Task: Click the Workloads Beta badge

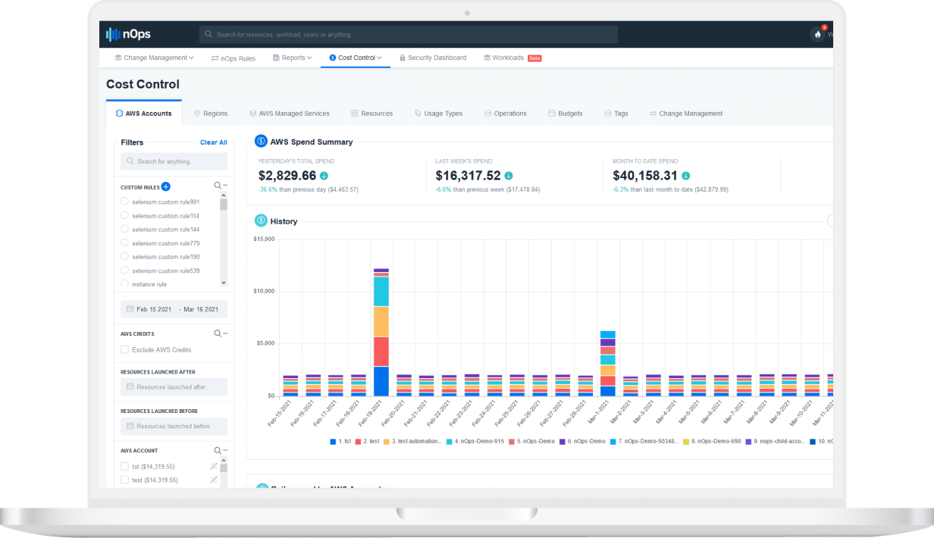Action: (534, 58)
